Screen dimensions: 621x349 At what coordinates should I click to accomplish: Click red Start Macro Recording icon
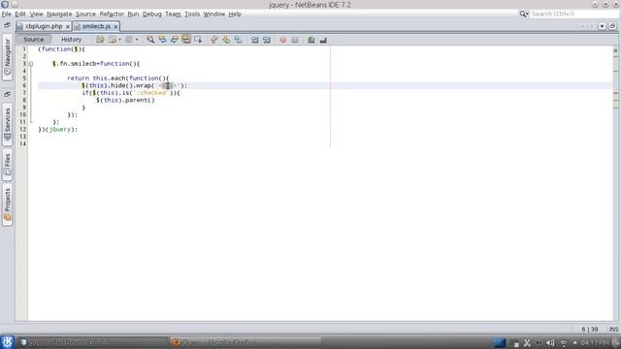(x=282, y=40)
